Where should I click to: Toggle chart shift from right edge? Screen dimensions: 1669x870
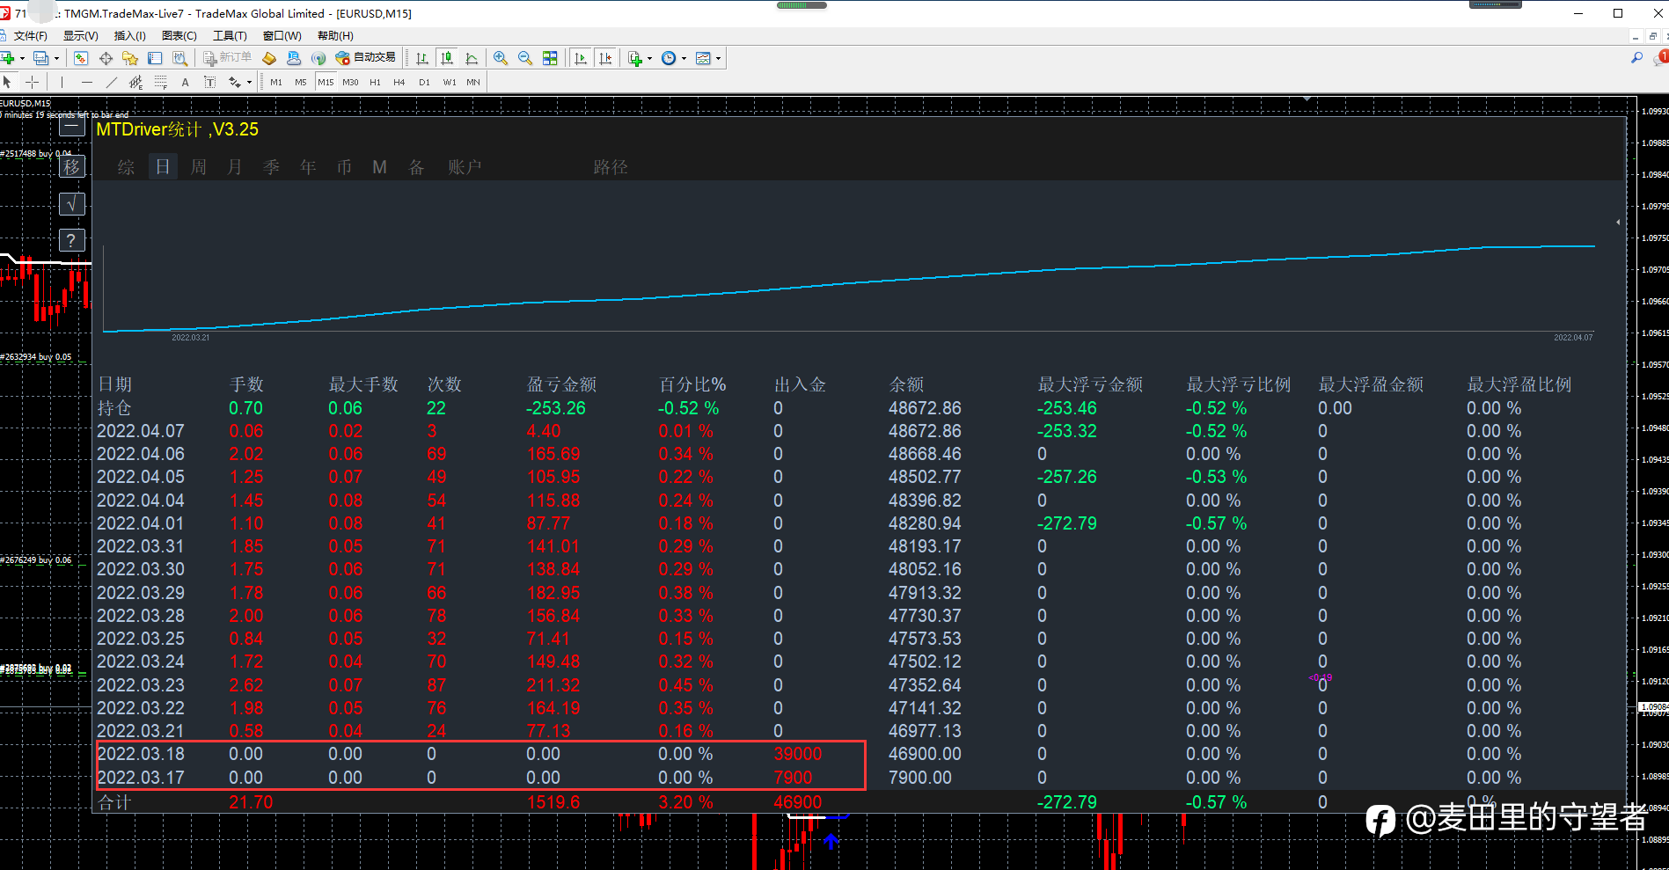click(x=604, y=58)
